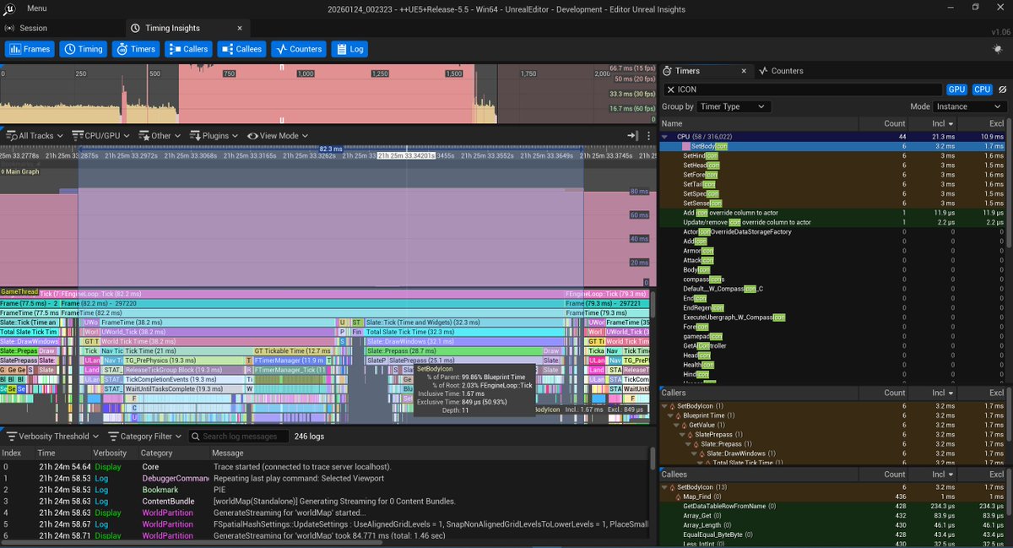The width and height of the screenshot is (1013, 548).
Task: Switch to the Counters panel tab
Action: pos(781,71)
